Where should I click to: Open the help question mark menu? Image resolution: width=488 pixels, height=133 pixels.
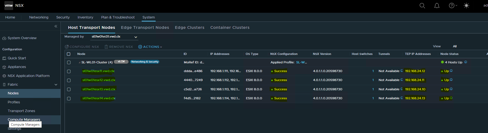tap(452, 6)
